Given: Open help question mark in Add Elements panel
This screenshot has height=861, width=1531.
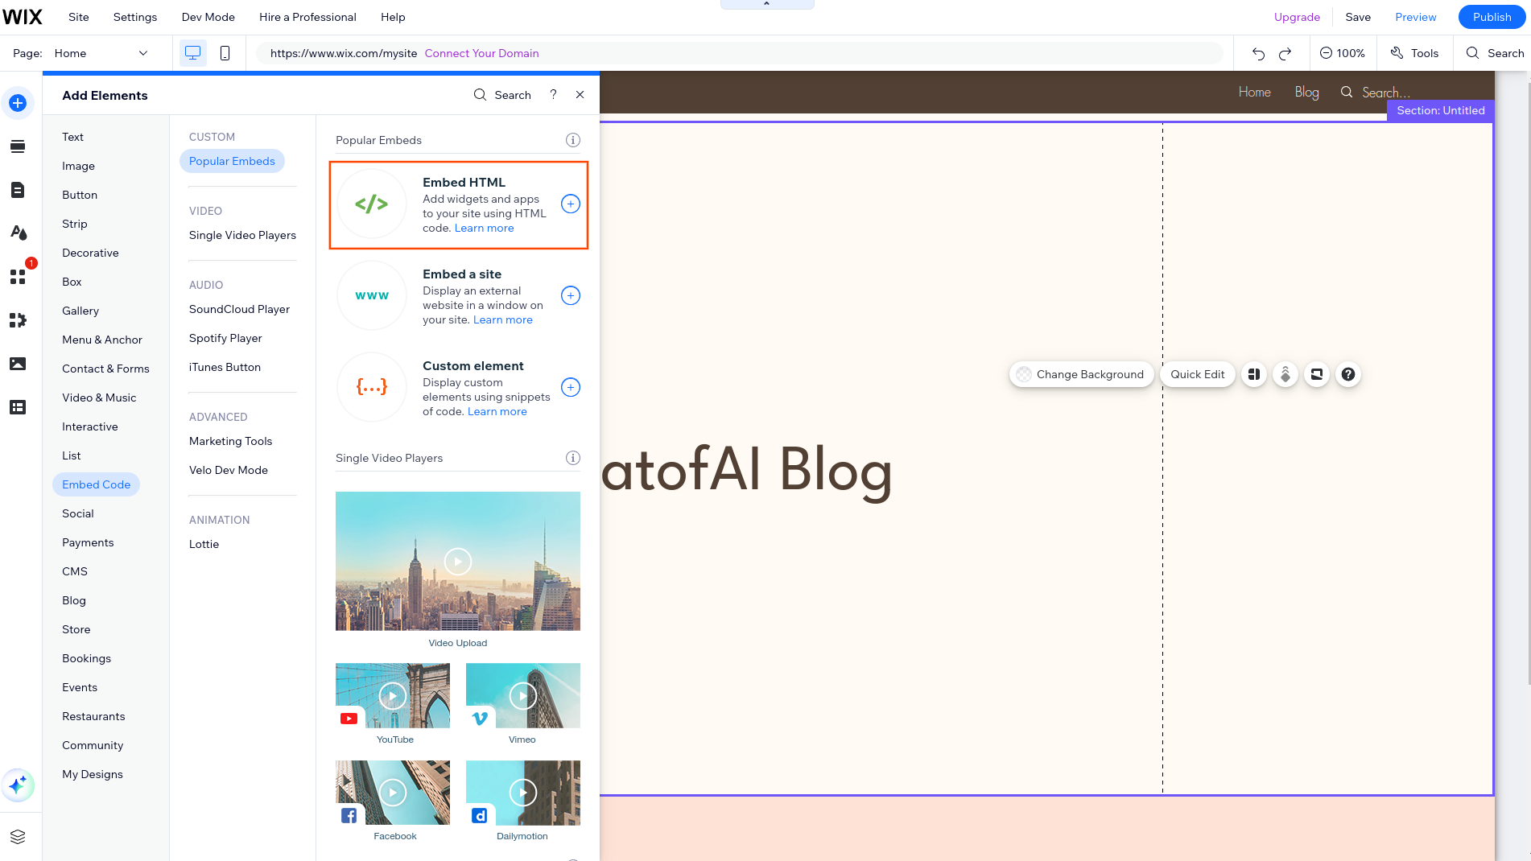Looking at the screenshot, I should pos(553,95).
